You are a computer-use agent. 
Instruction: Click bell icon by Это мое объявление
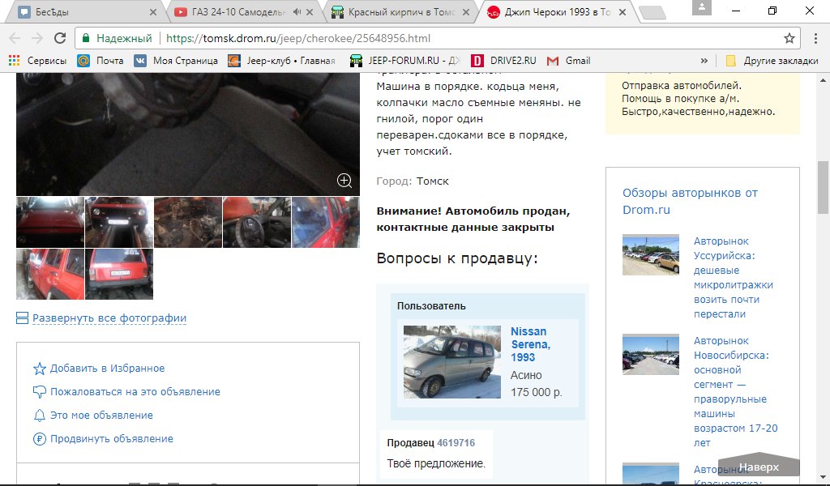point(40,416)
